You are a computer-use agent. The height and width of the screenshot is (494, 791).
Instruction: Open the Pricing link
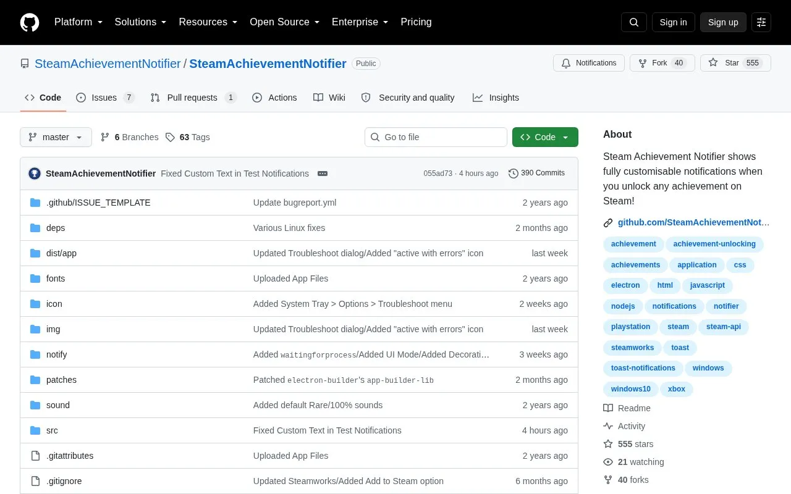click(416, 22)
